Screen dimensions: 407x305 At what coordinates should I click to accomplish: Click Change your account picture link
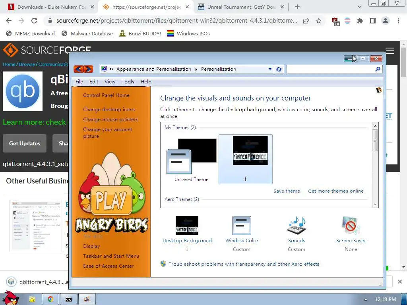click(107, 133)
